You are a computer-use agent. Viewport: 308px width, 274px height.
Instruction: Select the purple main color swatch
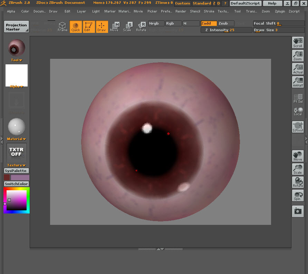pyautogui.click(x=20, y=177)
